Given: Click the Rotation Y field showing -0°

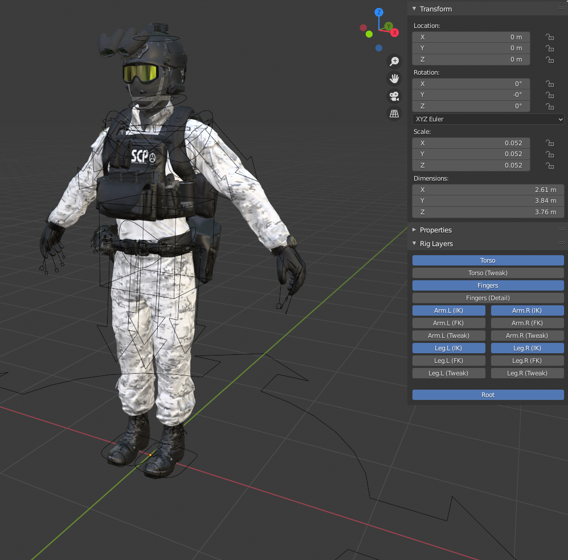Looking at the screenshot, I should click(471, 95).
